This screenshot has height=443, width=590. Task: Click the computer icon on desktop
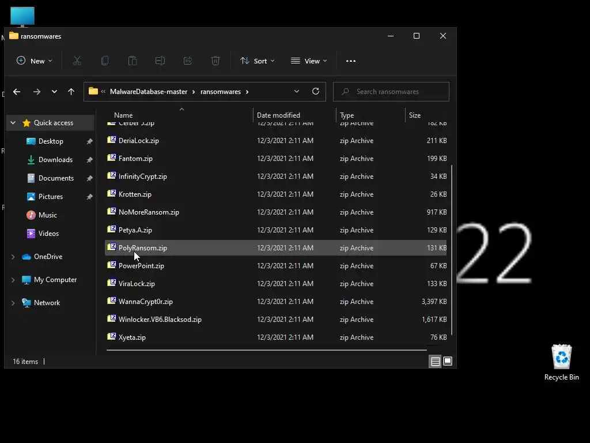click(x=22, y=17)
